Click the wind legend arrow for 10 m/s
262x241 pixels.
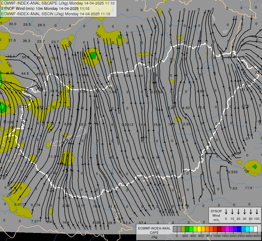(232, 212)
